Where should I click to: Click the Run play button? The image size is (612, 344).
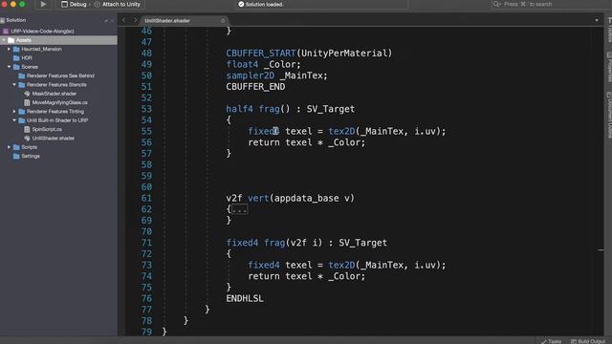tap(43, 4)
